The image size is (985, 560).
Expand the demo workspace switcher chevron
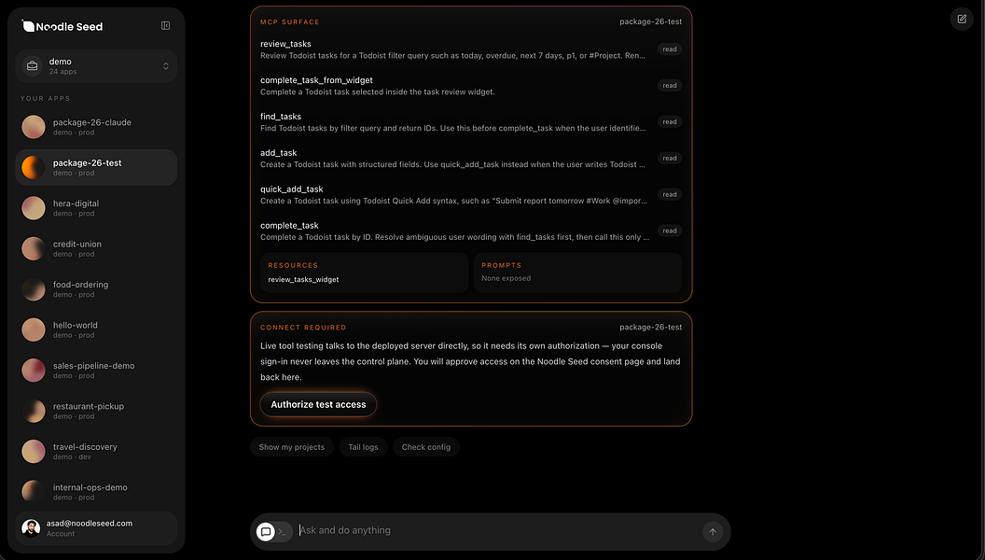166,66
